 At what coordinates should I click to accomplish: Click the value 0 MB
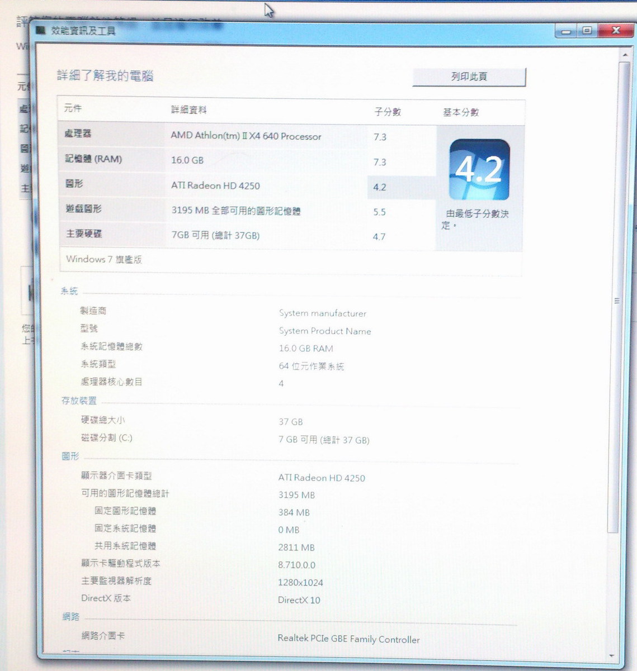(289, 530)
